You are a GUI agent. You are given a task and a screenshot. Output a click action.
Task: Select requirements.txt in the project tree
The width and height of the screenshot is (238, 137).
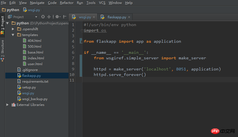click(x=35, y=81)
